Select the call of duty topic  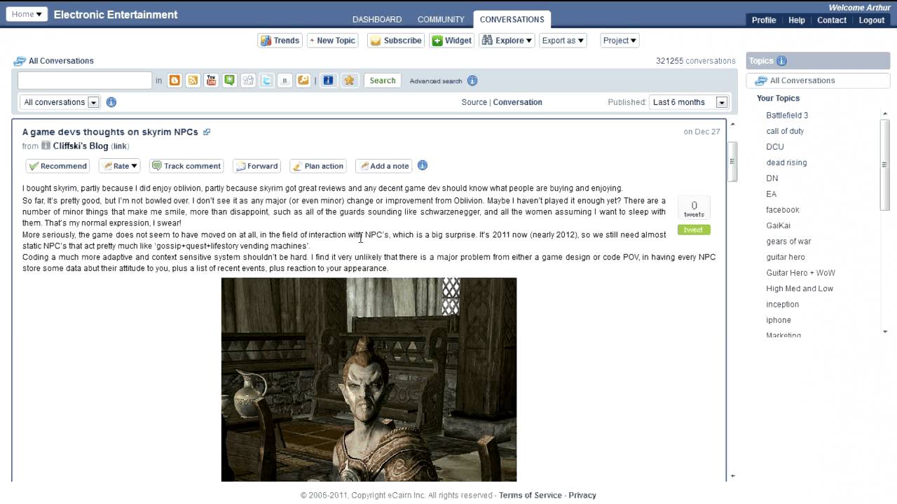pos(785,131)
